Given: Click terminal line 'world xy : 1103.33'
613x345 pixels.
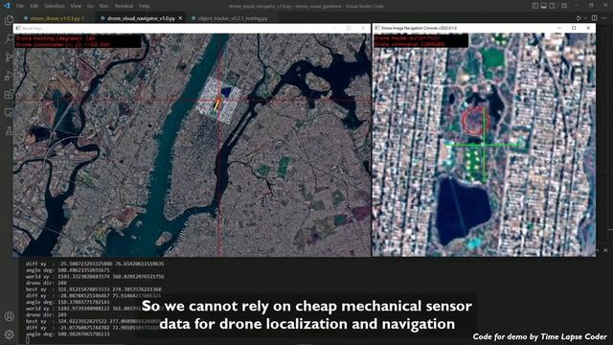Looking at the screenshot, I should (x=95, y=277).
